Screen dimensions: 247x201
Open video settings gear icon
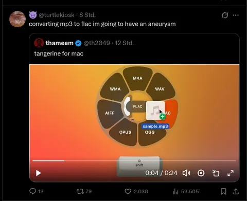tap(201, 173)
